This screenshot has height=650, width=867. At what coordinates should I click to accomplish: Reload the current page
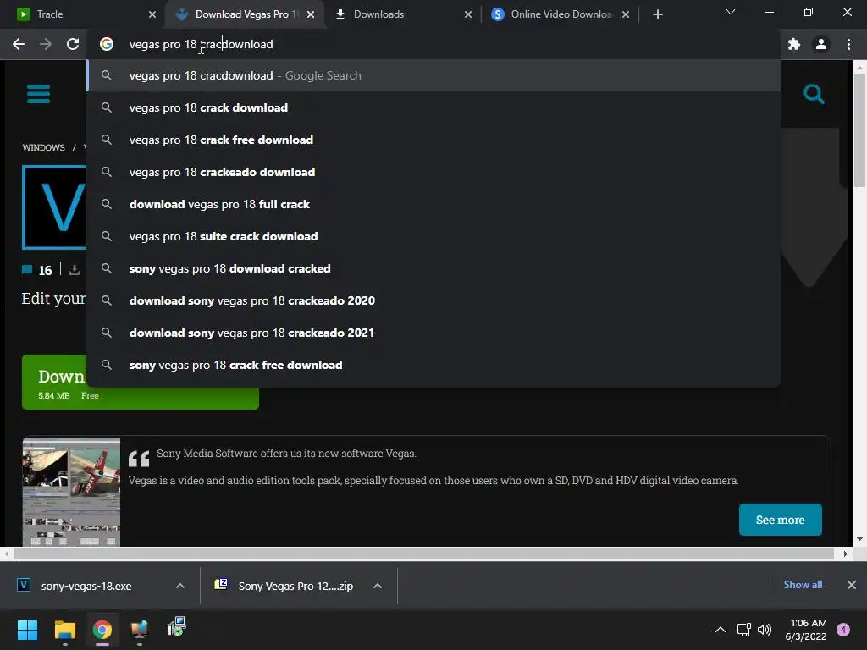point(73,44)
